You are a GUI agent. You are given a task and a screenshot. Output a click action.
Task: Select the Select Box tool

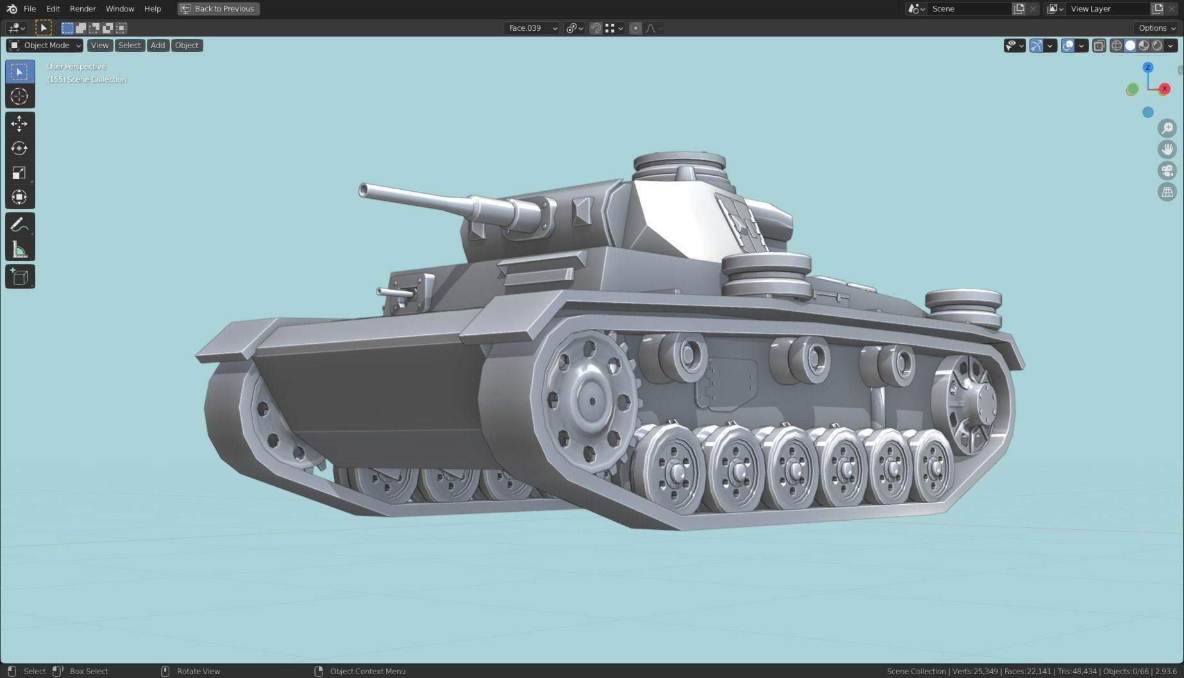[20, 71]
